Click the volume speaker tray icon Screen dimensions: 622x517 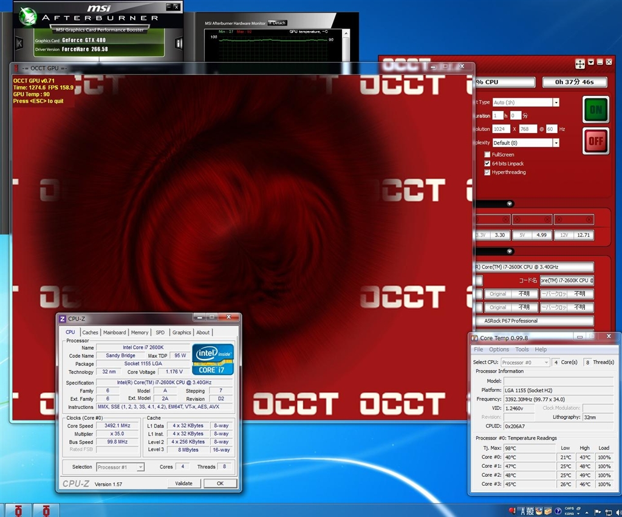click(618, 512)
